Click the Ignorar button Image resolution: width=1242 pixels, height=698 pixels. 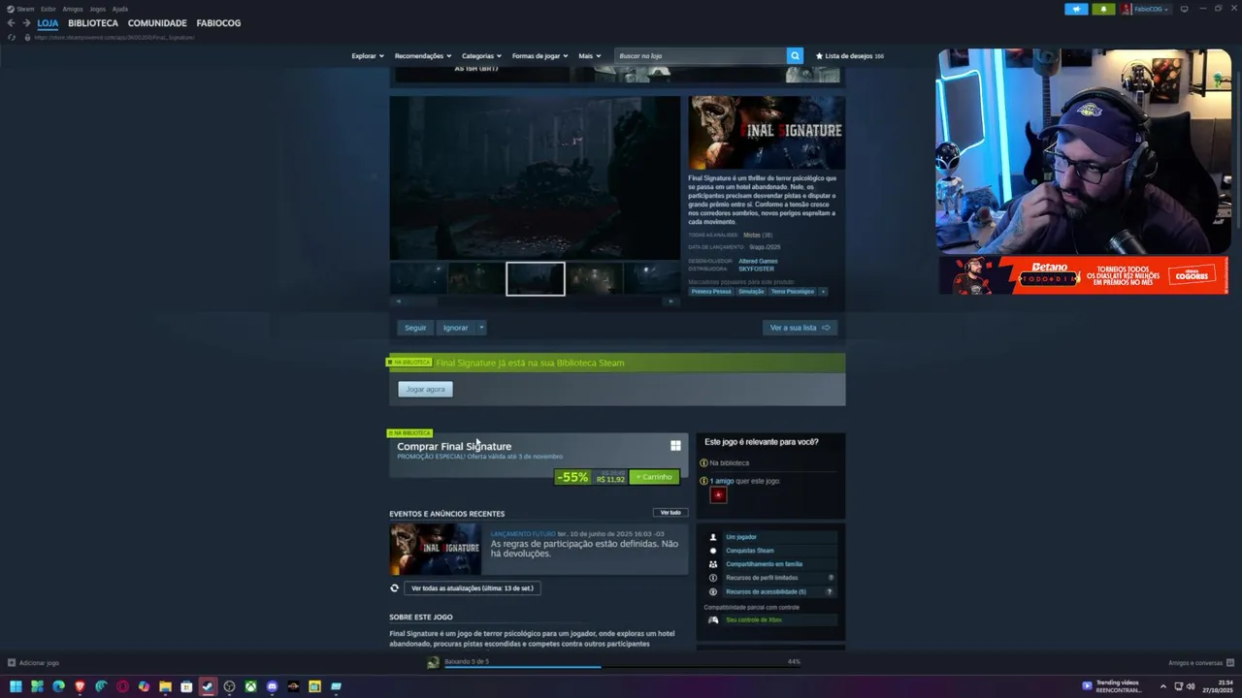456,328
